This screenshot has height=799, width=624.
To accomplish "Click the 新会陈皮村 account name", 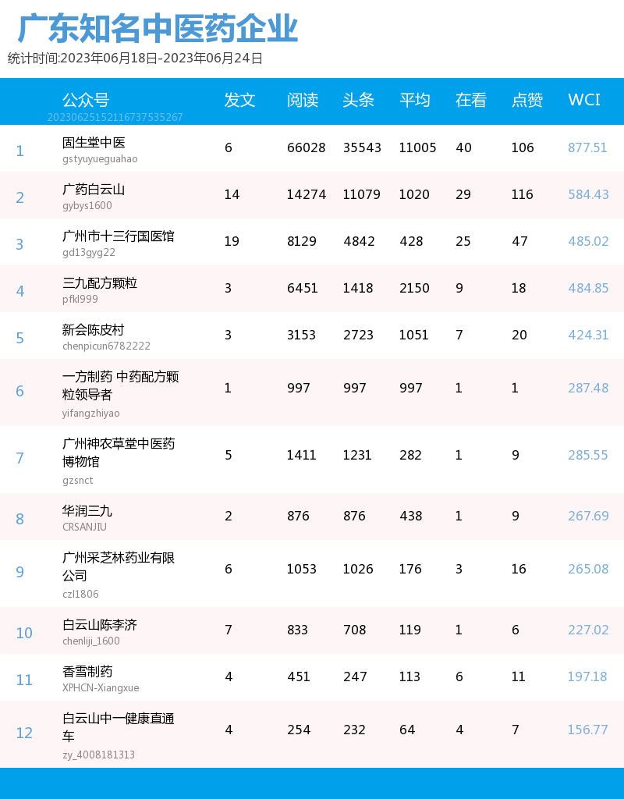I will coord(90,330).
